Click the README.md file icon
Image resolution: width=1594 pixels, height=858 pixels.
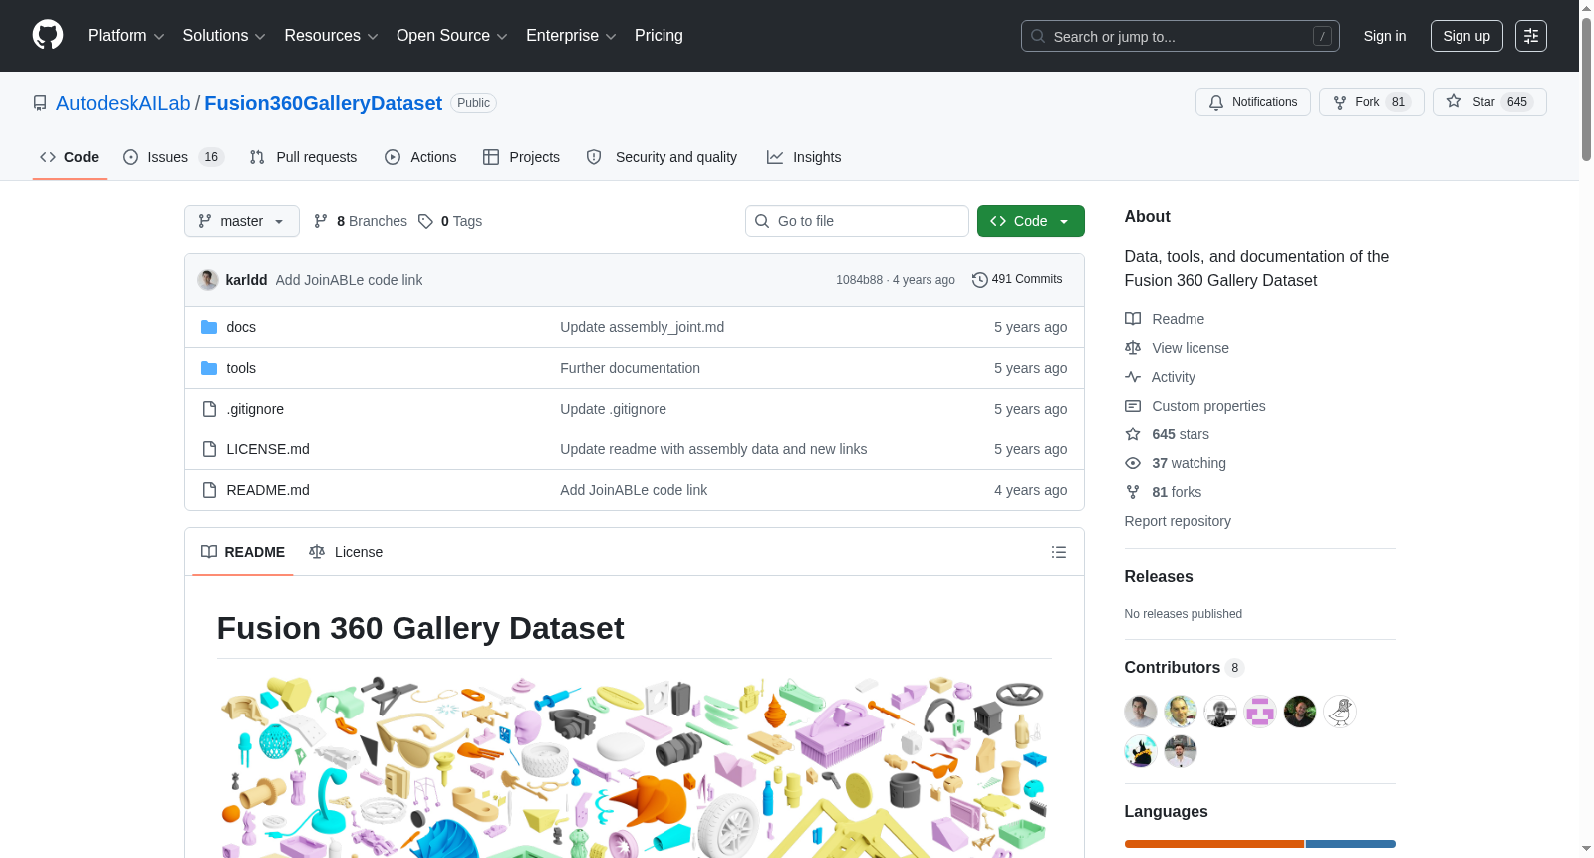coord(209,490)
